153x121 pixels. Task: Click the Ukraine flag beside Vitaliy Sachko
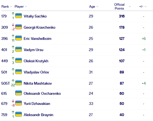[19, 16]
